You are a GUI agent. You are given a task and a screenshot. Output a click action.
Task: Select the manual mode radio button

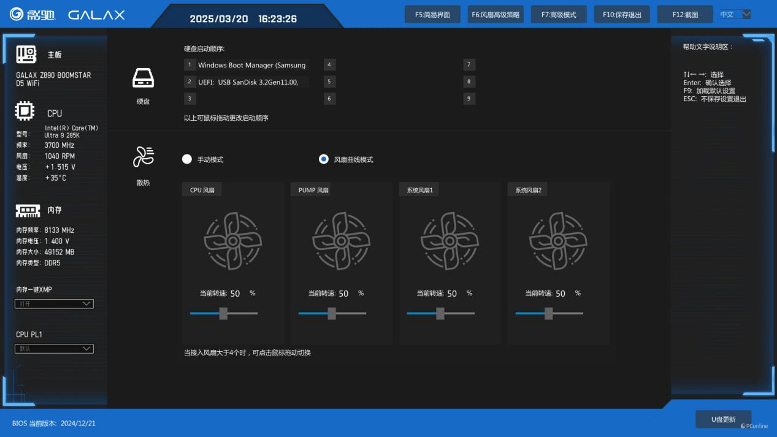pos(187,159)
